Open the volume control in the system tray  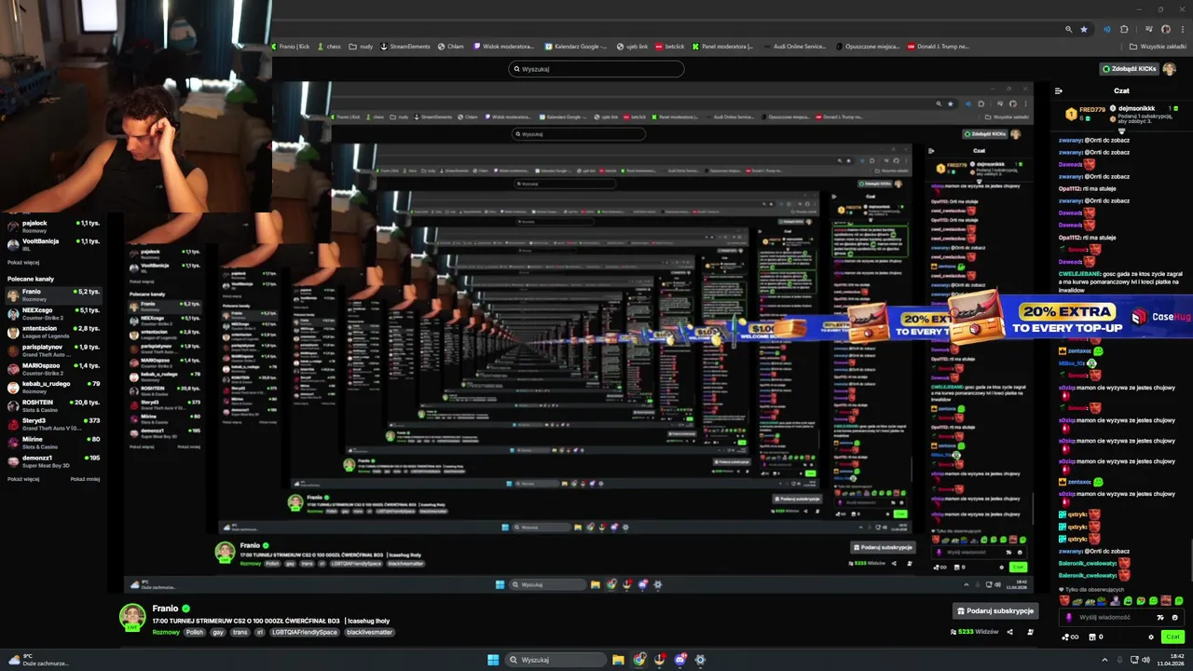(x=1145, y=660)
